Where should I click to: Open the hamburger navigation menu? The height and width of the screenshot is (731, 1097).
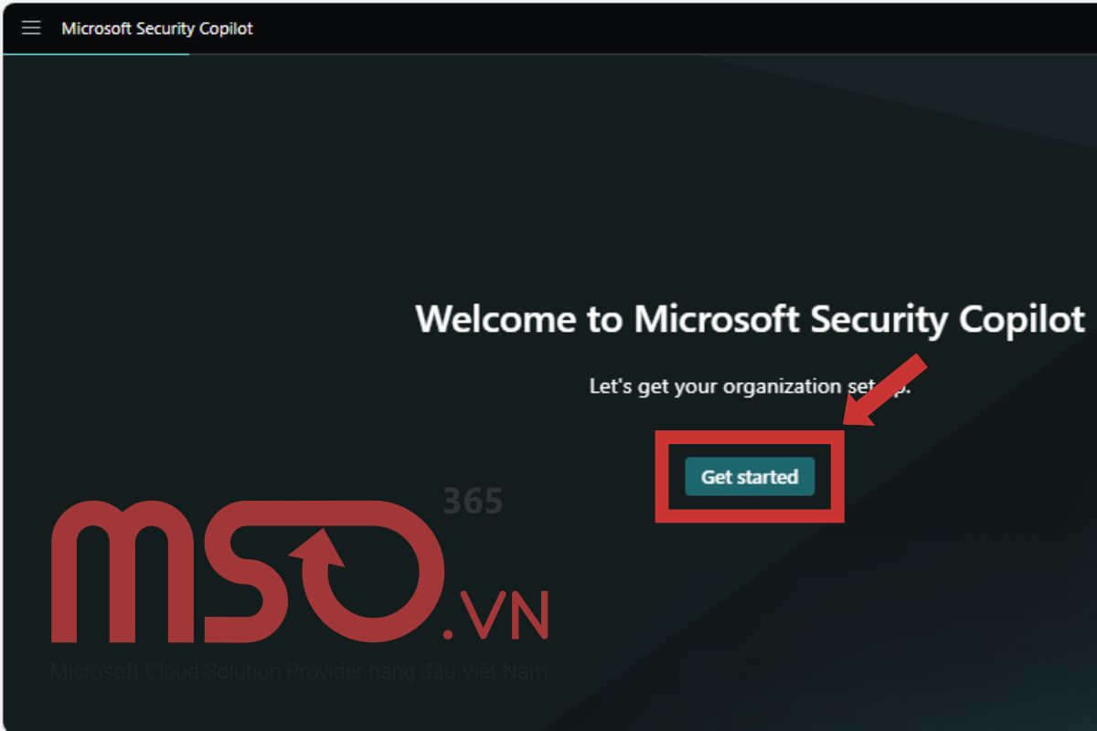tap(31, 28)
